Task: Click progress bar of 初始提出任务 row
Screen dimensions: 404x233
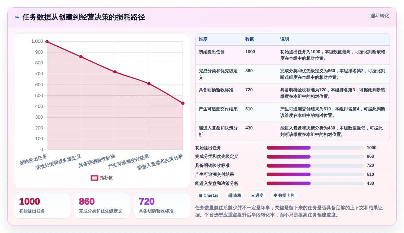Action: coord(315,148)
